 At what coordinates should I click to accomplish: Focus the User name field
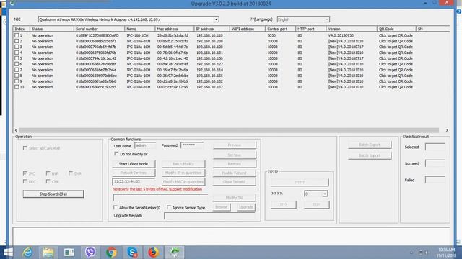pos(146,145)
